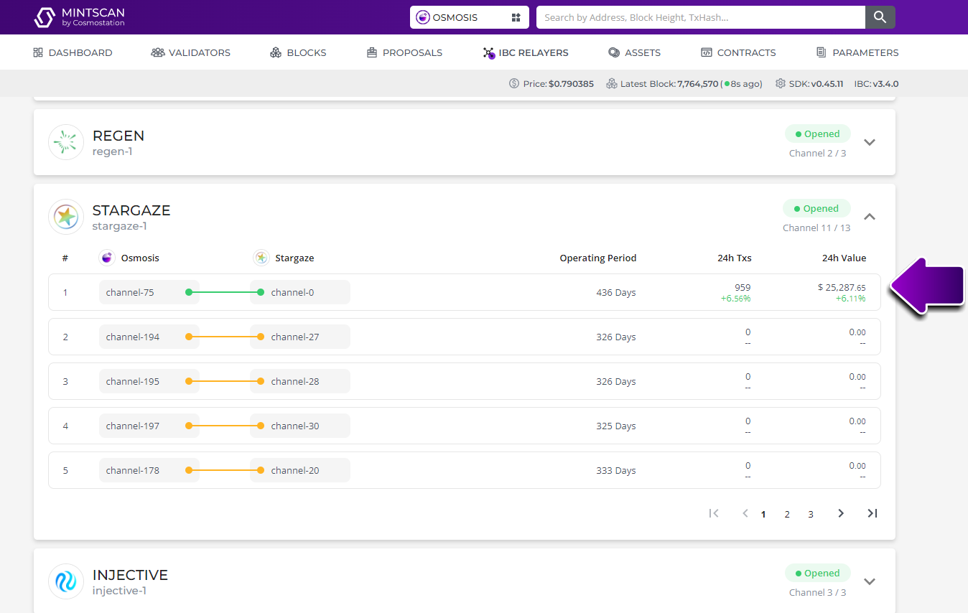Click the Stargaze Opened status badge
968x613 pixels.
coord(816,208)
